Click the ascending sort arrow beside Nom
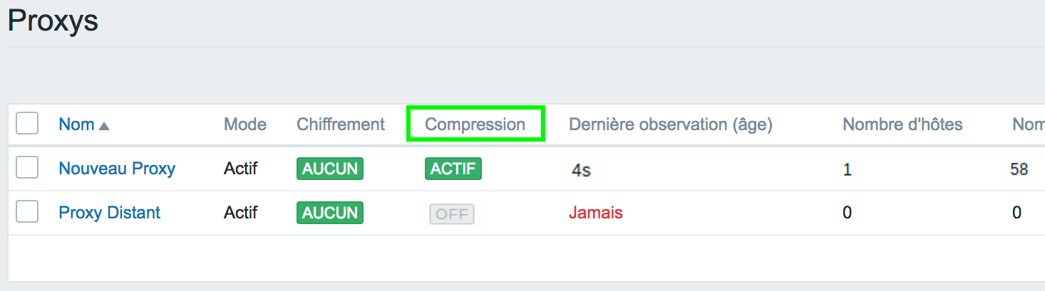This screenshot has width=1045, height=291. (104, 126)
